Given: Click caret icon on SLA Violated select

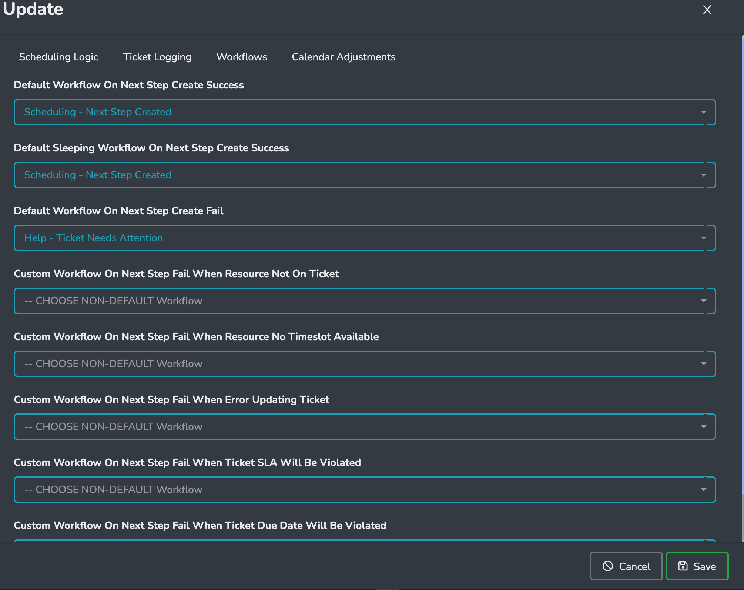Looking at the screenshot, I should 703,490.
